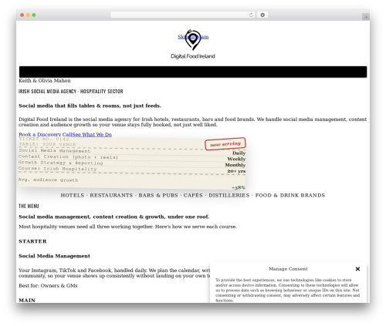
Task: Click the browser reload icon
Action: [251, 15]
